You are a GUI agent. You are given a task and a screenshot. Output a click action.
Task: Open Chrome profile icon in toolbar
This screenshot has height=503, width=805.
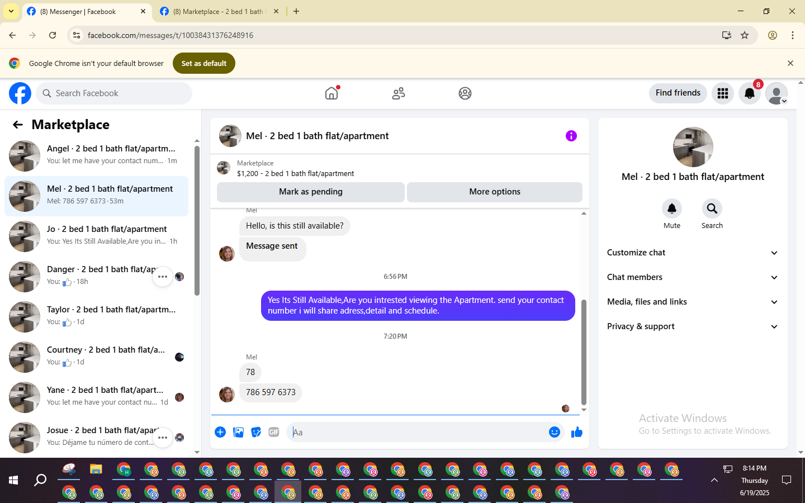[773, 35]
